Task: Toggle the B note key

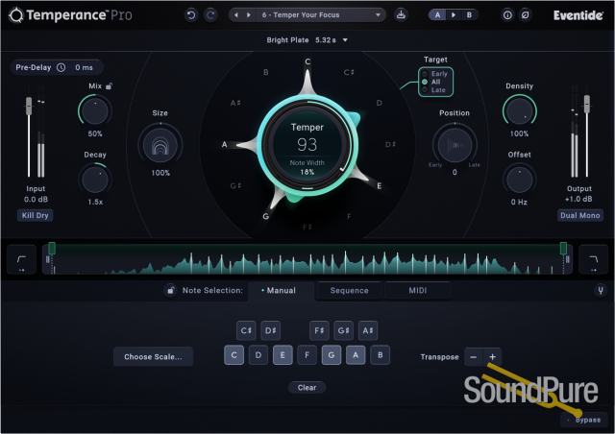Action: [381, 355]
